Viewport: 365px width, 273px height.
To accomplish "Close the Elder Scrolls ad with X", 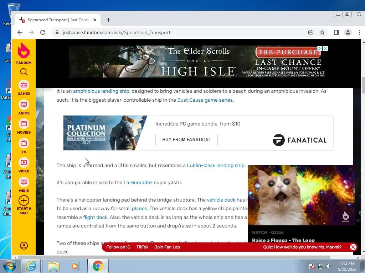I will pos(325,48).
